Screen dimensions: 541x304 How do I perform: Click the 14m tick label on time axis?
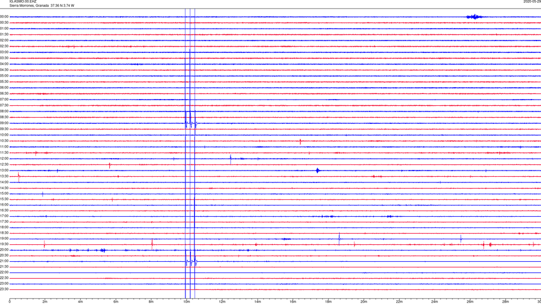tap(258, 302)
